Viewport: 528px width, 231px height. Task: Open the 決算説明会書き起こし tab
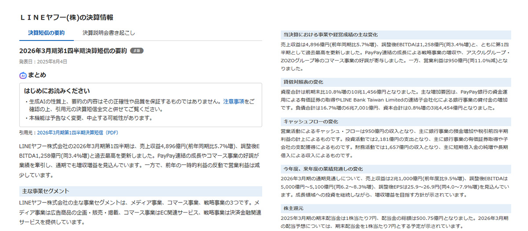coord(109,33)
